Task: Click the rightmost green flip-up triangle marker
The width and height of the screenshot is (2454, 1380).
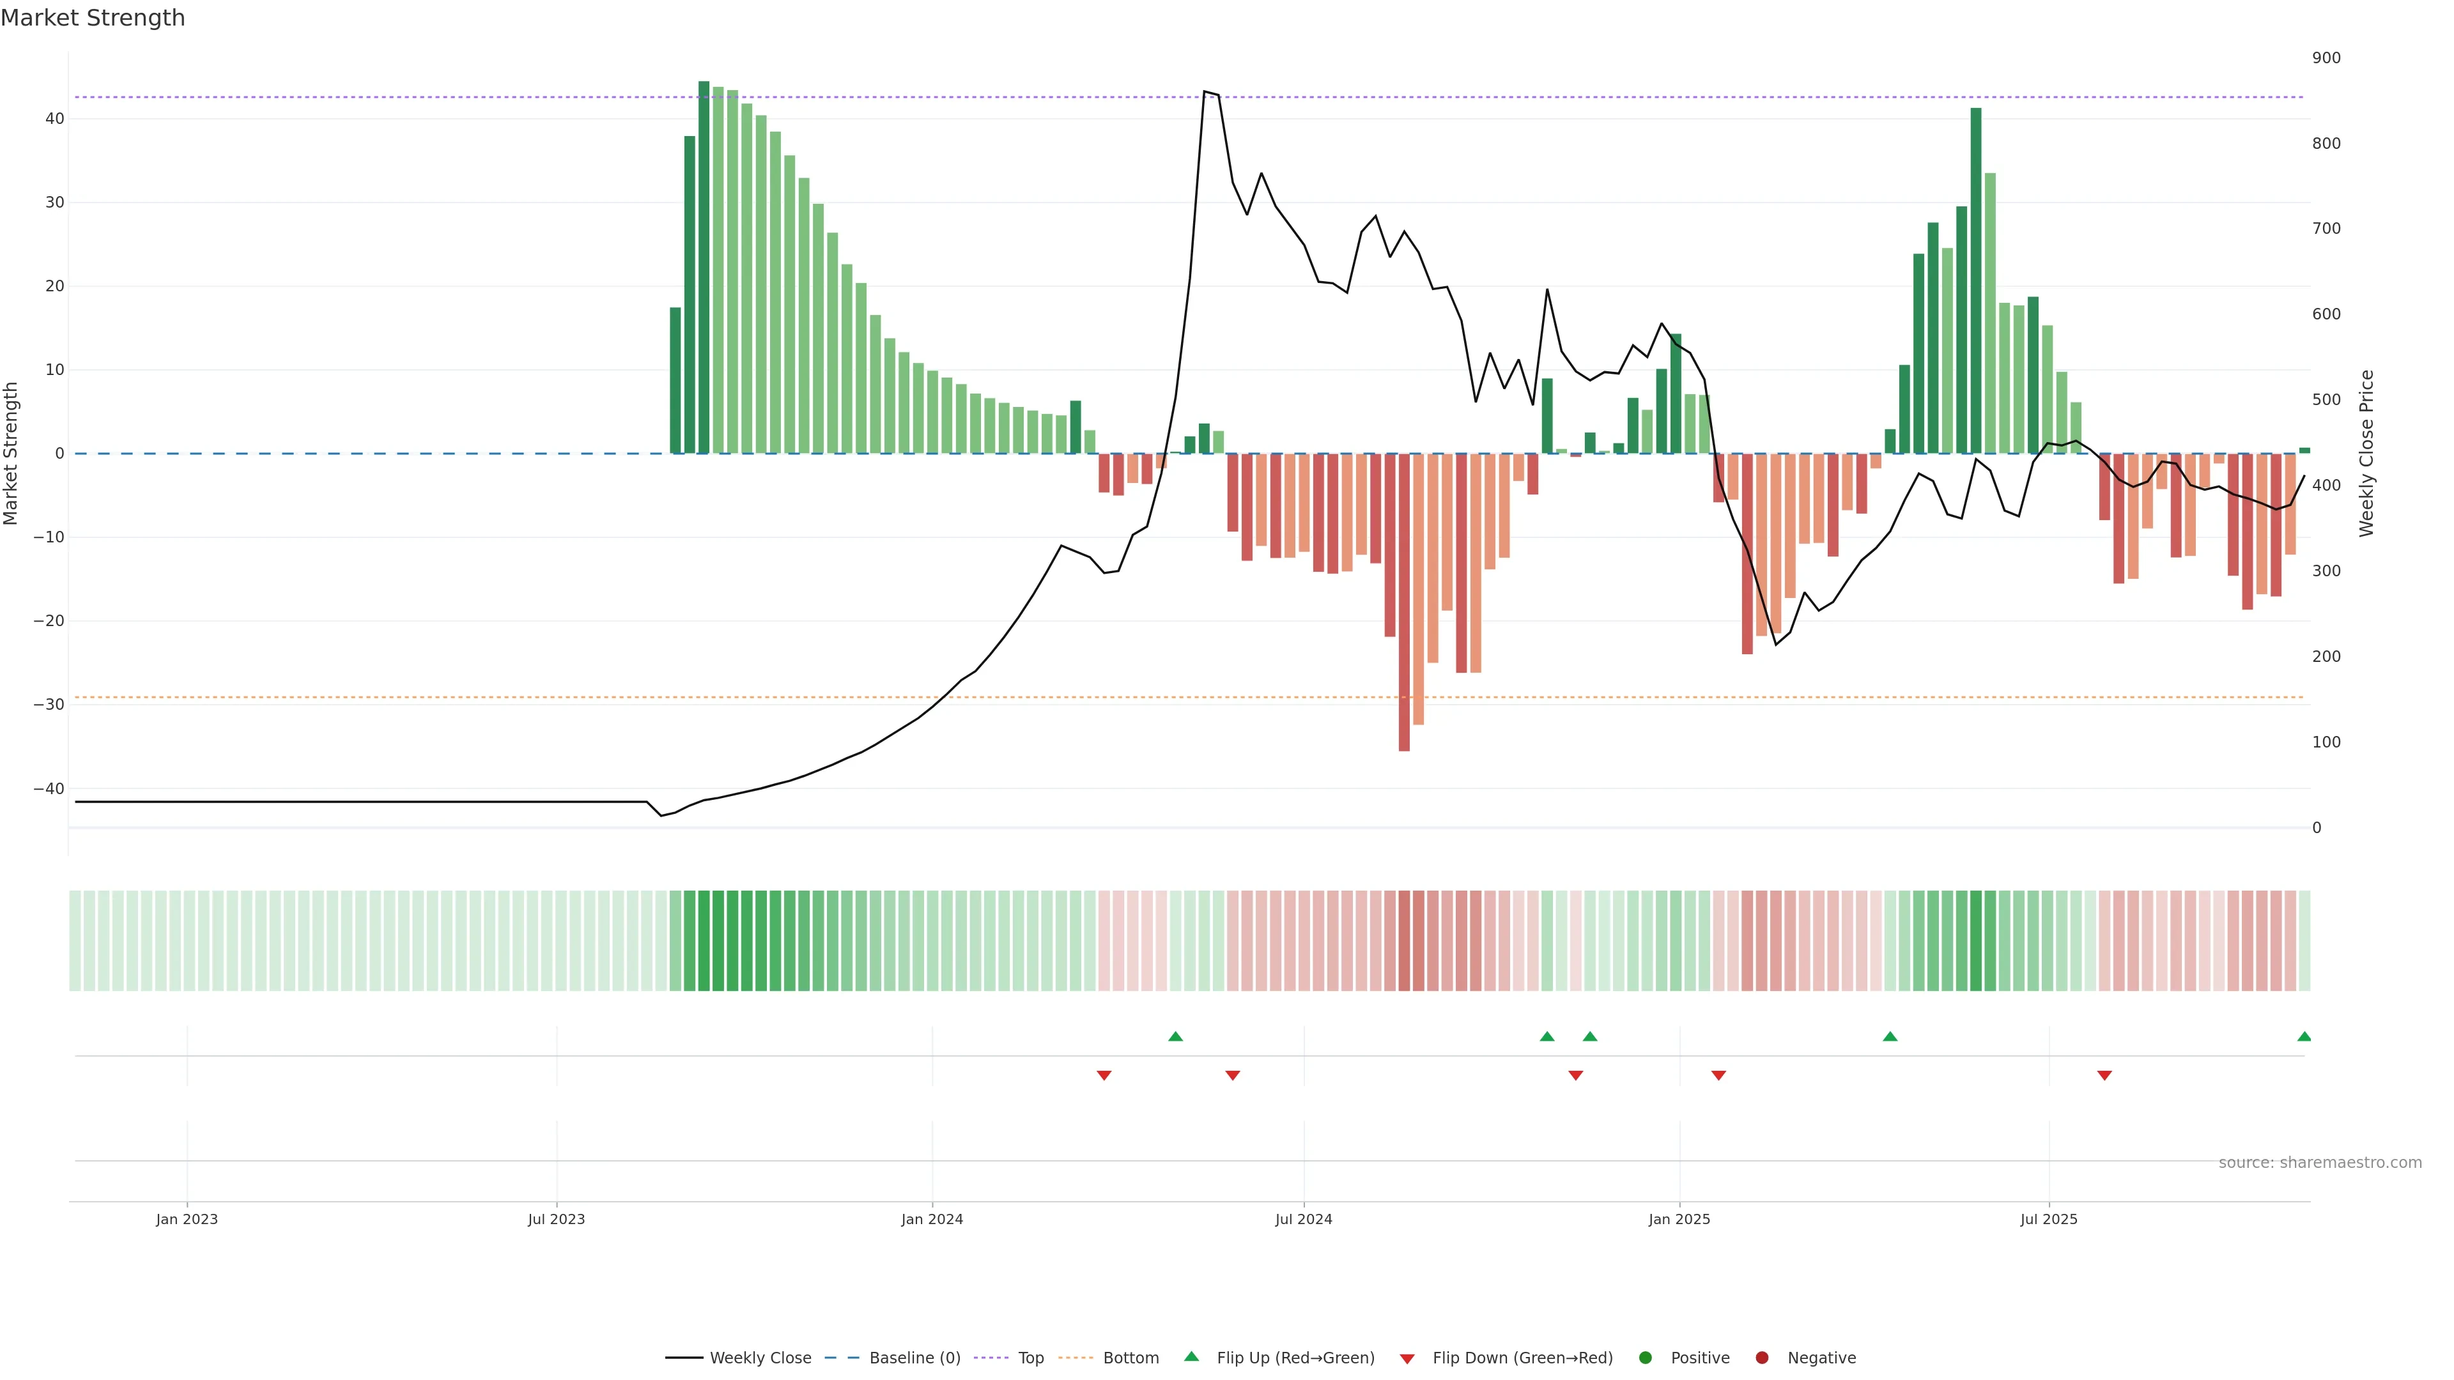Action: point(2303,1036)
